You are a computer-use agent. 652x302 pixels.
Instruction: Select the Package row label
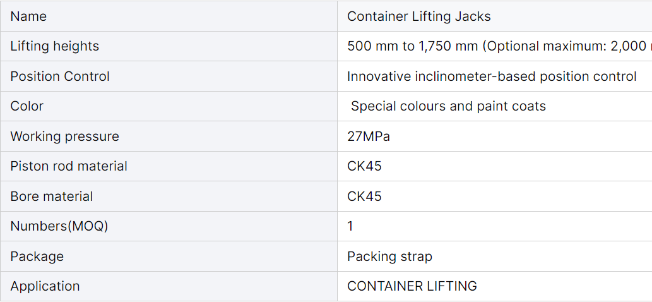pos(37,257)
